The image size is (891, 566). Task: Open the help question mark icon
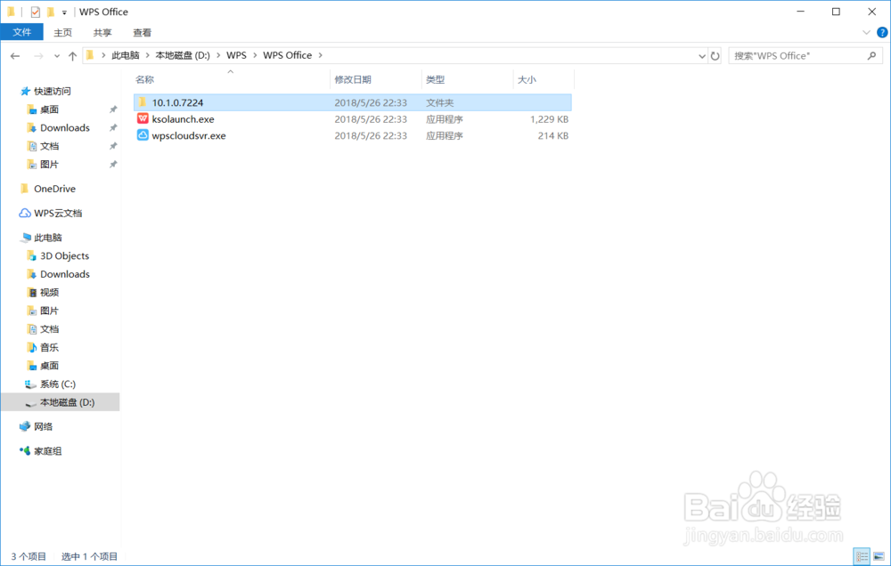(x=882, y=32)
